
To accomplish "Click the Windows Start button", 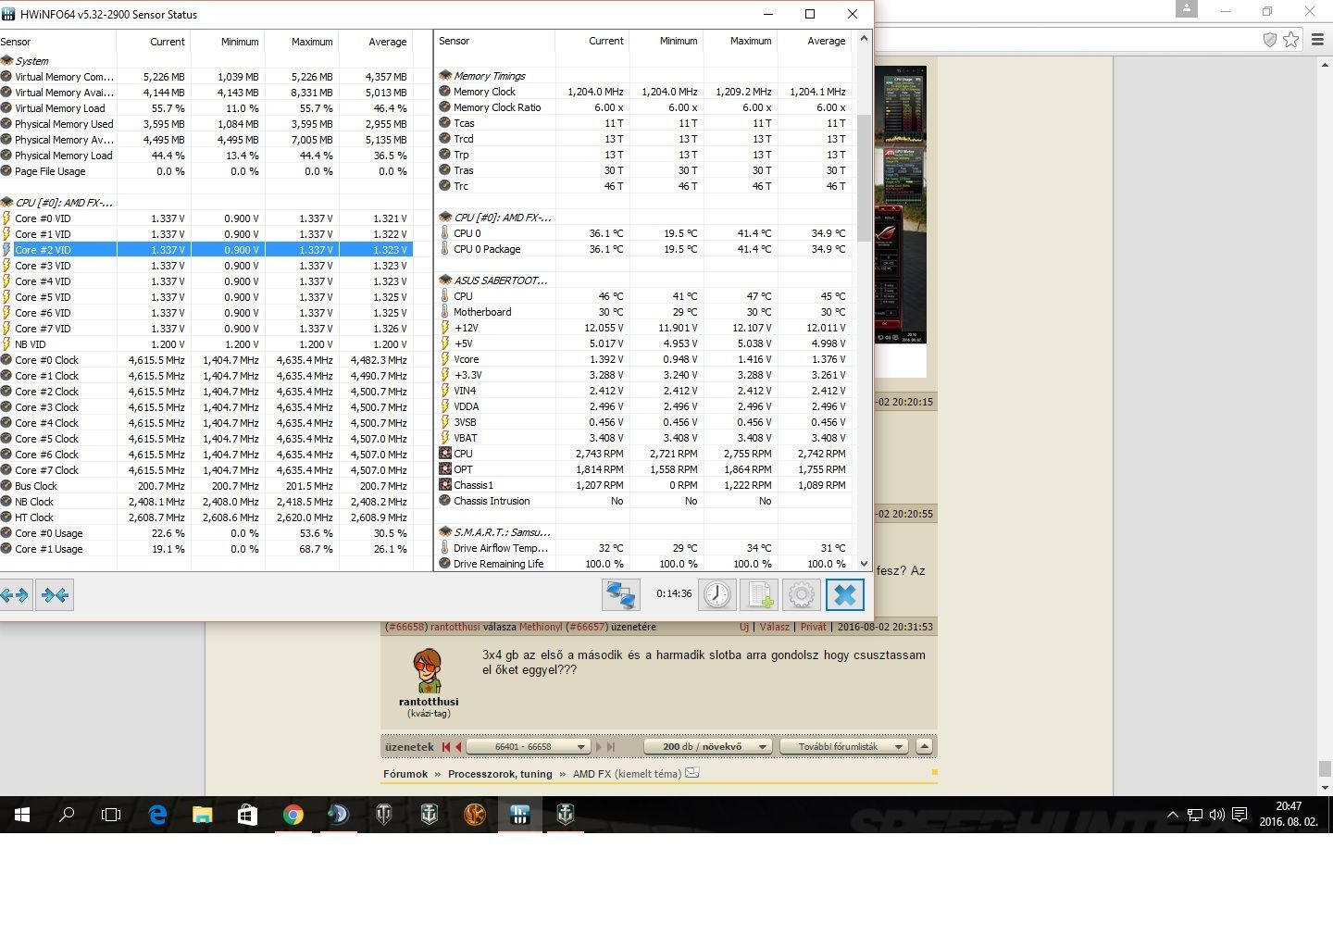I will point(22,815).
